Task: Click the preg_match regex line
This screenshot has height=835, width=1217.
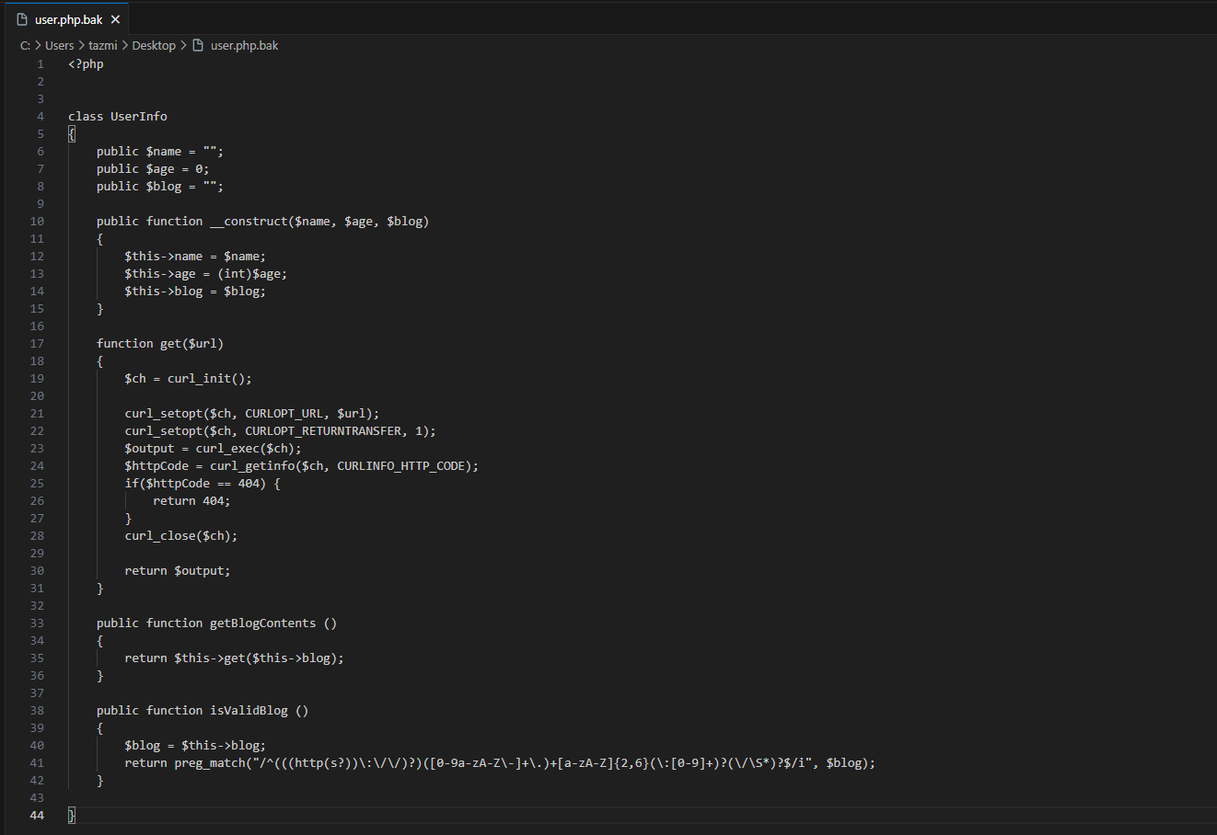Action: point(501,763)
